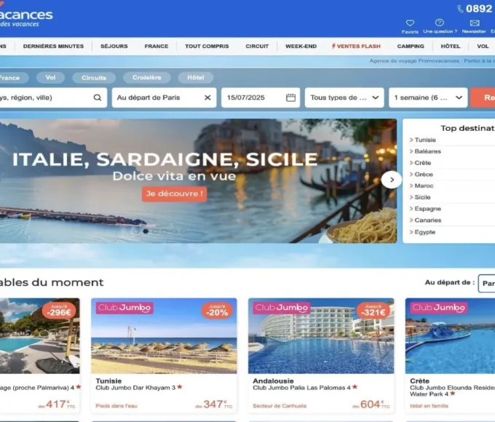
Task: Click the phone number icon in header
Action: point(460,9)
